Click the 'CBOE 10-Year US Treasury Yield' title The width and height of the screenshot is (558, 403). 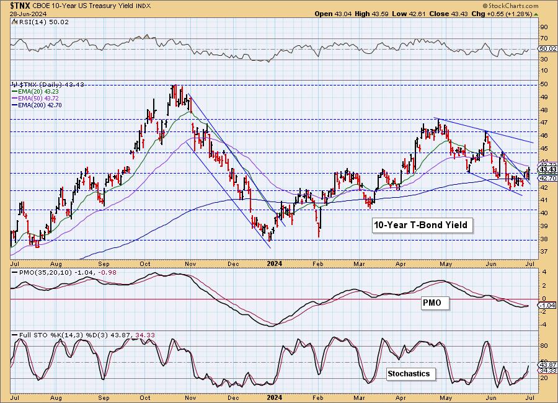click(x=83, y=6)
